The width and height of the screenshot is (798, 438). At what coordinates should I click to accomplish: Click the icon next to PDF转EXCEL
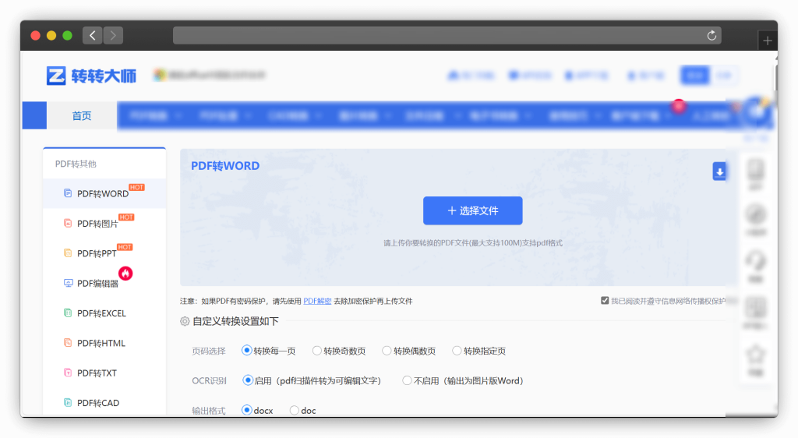(x=68, y=313)
